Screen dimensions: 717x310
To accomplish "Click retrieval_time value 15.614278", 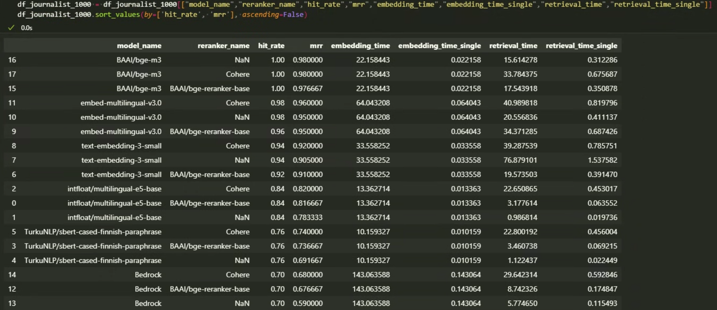I will 520,60.
